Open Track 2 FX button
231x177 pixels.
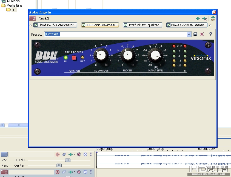71,172
